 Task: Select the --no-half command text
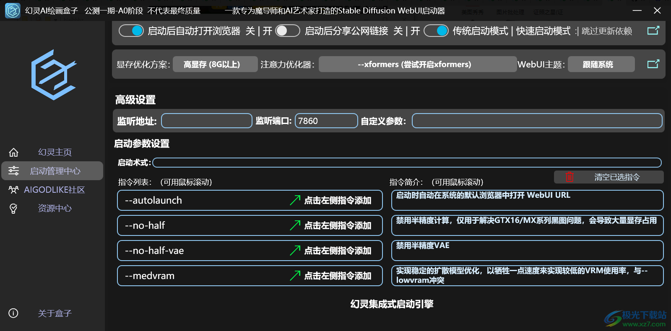pos(145,225)
